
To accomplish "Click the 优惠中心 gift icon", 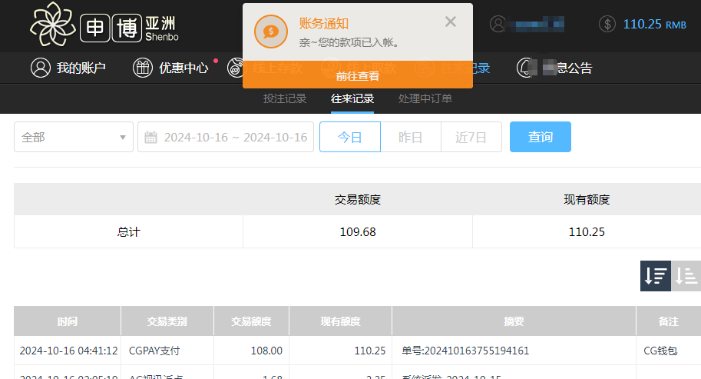I will [143, 68].
